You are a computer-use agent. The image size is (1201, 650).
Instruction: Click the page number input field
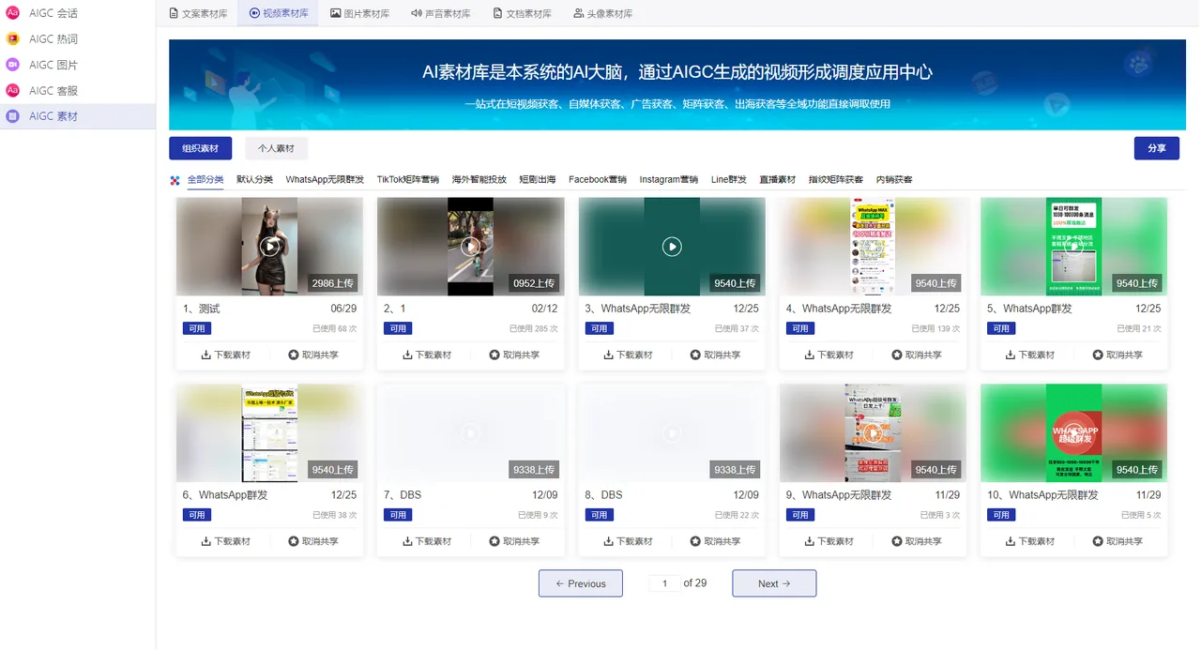[x=663, y=582]
